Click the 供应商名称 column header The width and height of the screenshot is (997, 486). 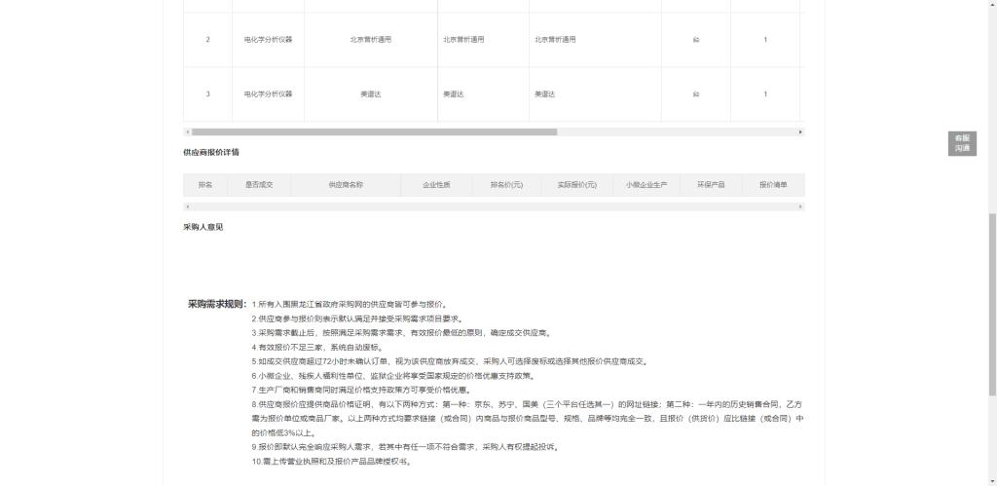(346, 185)
